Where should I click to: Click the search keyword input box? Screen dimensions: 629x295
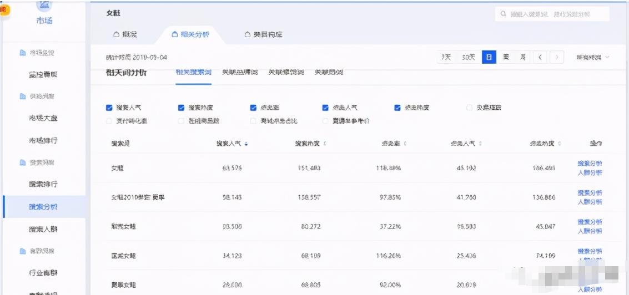(x=552, y=14)
